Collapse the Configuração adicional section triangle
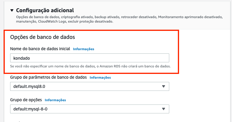Image resolution: width=232 pixels, height=122 pixels. pyautogui.click(x=12, y=10)
